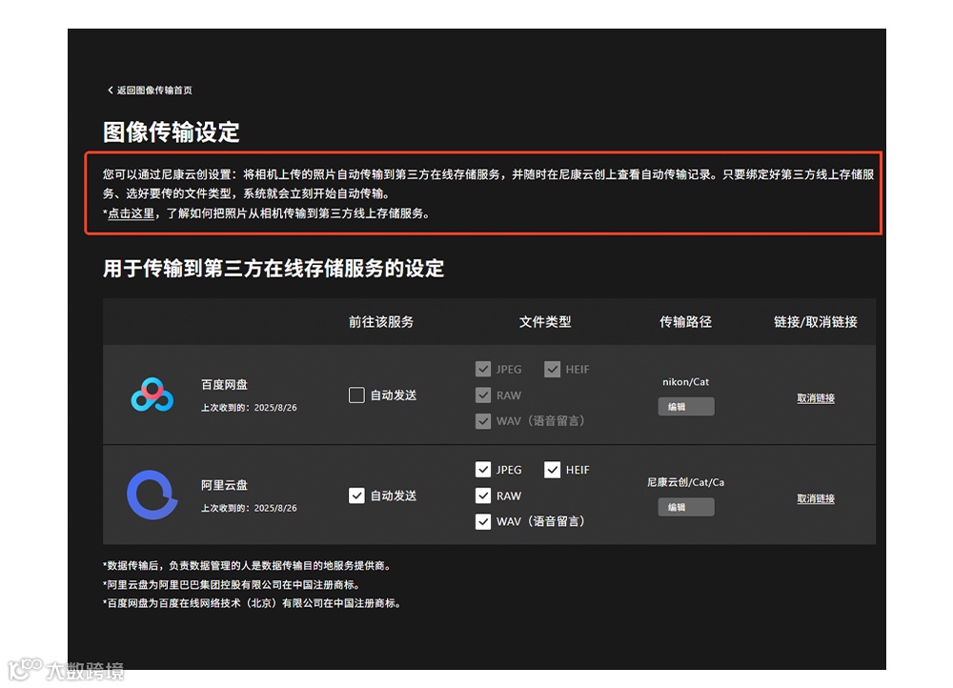Click footnote 数据传输后 data management note
The height and width of the screenshot is (688, 953).
pos(248,565)
